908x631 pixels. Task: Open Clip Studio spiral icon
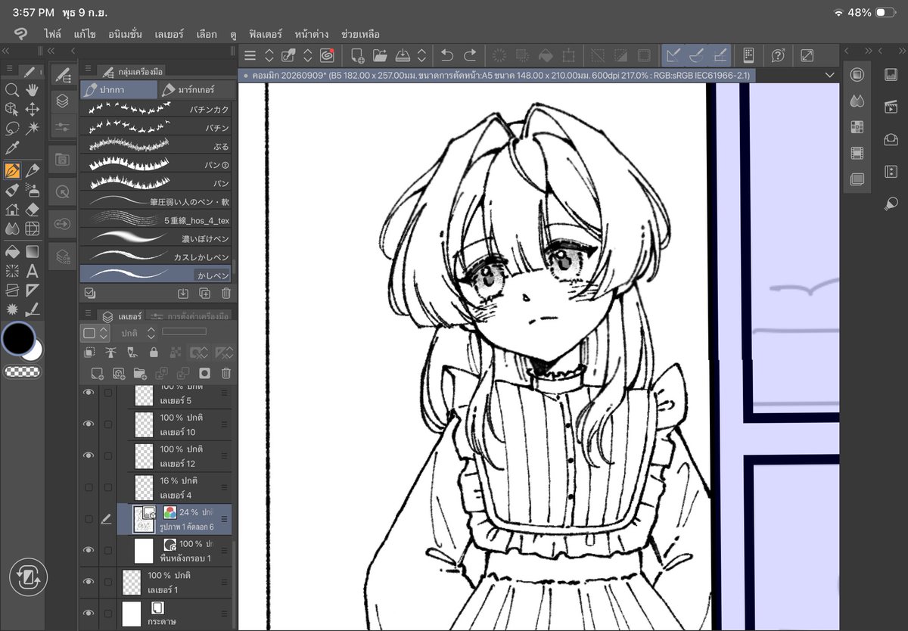[328, 55]
